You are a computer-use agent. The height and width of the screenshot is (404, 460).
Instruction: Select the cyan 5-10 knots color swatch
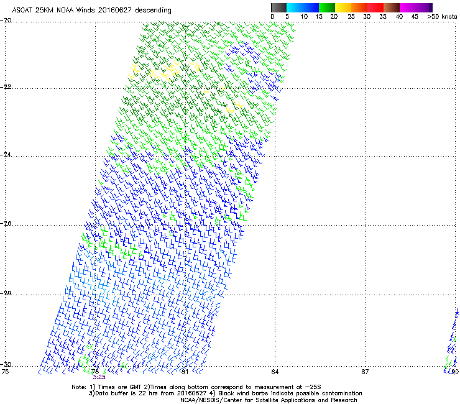point(295,7)
